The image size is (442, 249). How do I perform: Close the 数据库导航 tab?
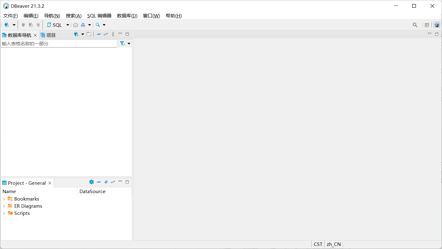tap(35, 35)
